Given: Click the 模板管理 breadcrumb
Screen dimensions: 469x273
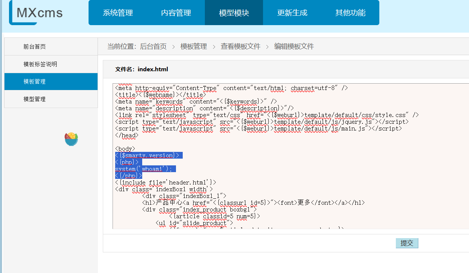Looking at the screenshot, I should tap(194, 46).
